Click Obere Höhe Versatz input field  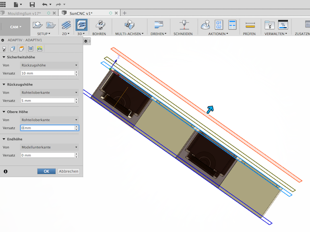pos(47,128)
